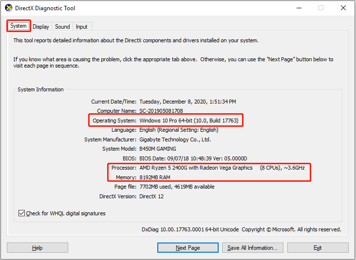Click the 'System Information' group label

click(40, 89)
